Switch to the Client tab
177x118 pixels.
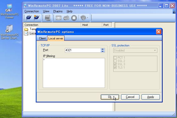pyautogui.click(x=42, y=38)
